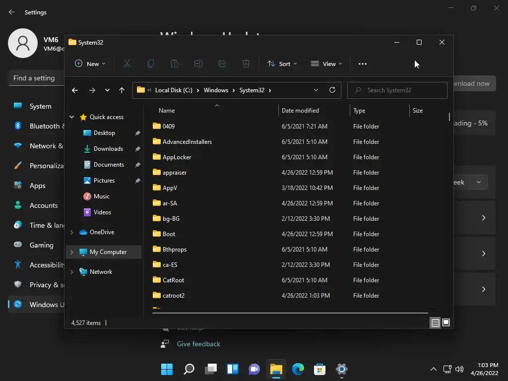This screenshot has width=508, height=381.
Task: Show hidden tray icons chevron
Action: (434, 369)
